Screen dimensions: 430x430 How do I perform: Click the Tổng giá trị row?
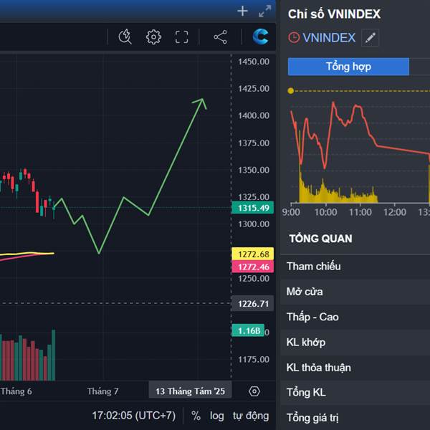(355, 418)
